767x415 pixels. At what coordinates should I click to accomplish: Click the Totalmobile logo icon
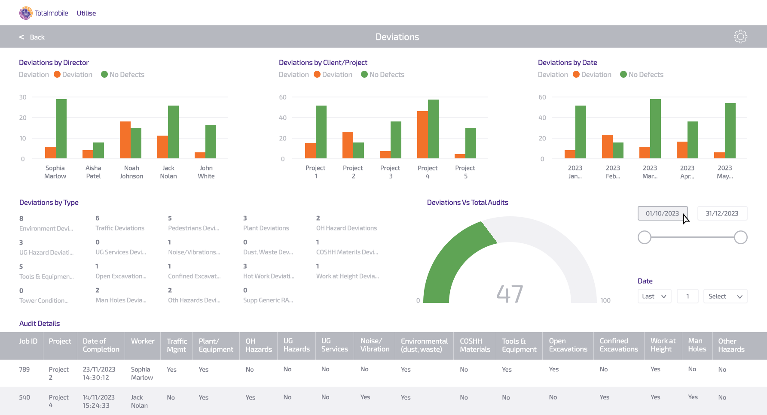[26, 13]
